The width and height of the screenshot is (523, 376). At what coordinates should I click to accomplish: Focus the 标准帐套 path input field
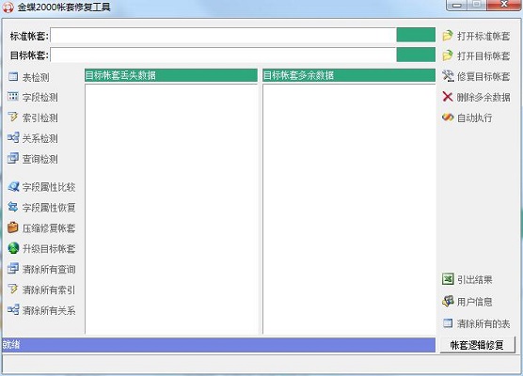pos(223,36)
